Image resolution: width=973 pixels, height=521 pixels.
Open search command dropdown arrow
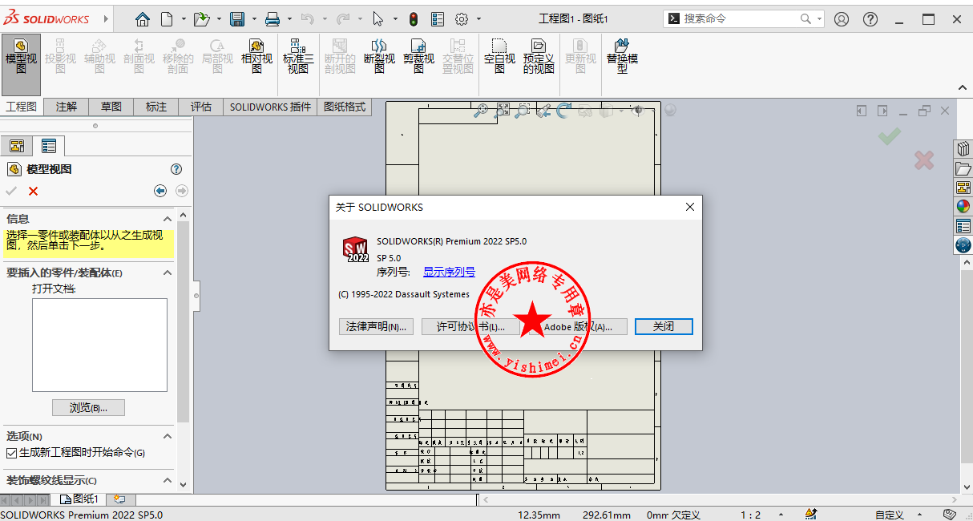tap(818, 18)
